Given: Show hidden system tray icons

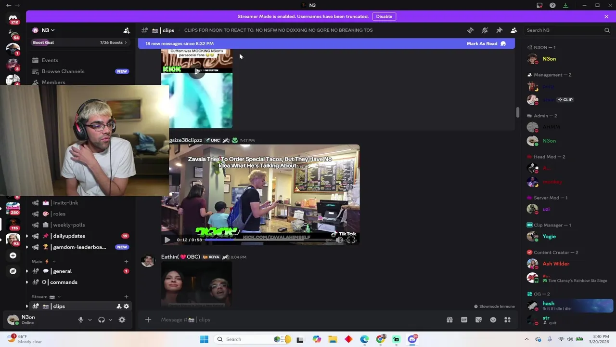Looking at the screenshot, I should [x=526, y=339].
